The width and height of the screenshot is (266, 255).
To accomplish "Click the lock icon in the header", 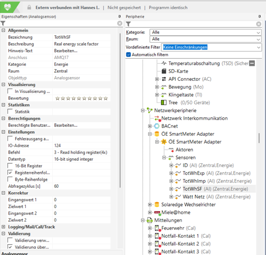I will (x=29, y=8).
